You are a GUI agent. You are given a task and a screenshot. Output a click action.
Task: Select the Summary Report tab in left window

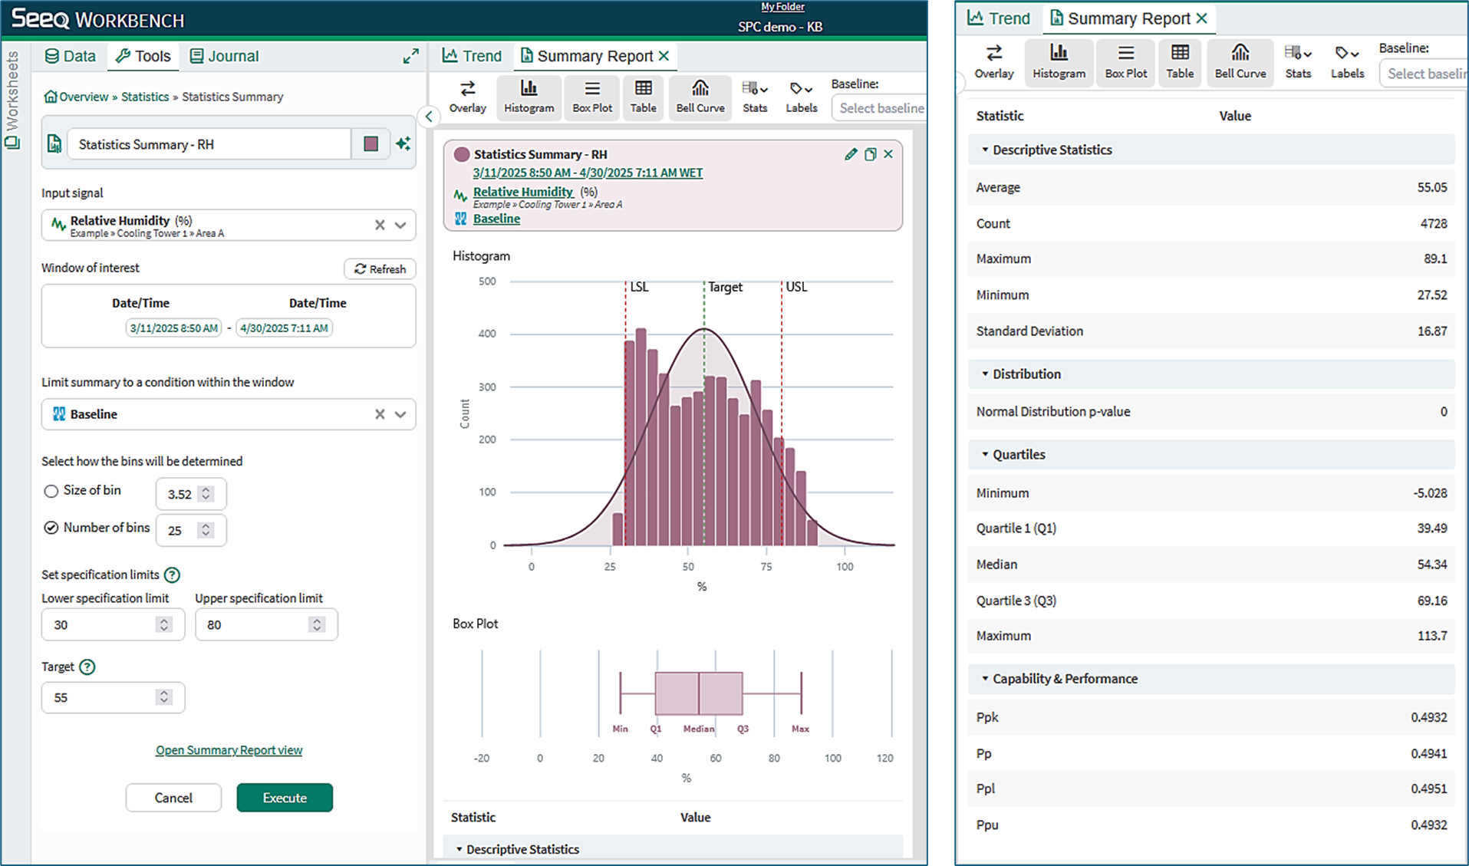[x=587, y=56]
